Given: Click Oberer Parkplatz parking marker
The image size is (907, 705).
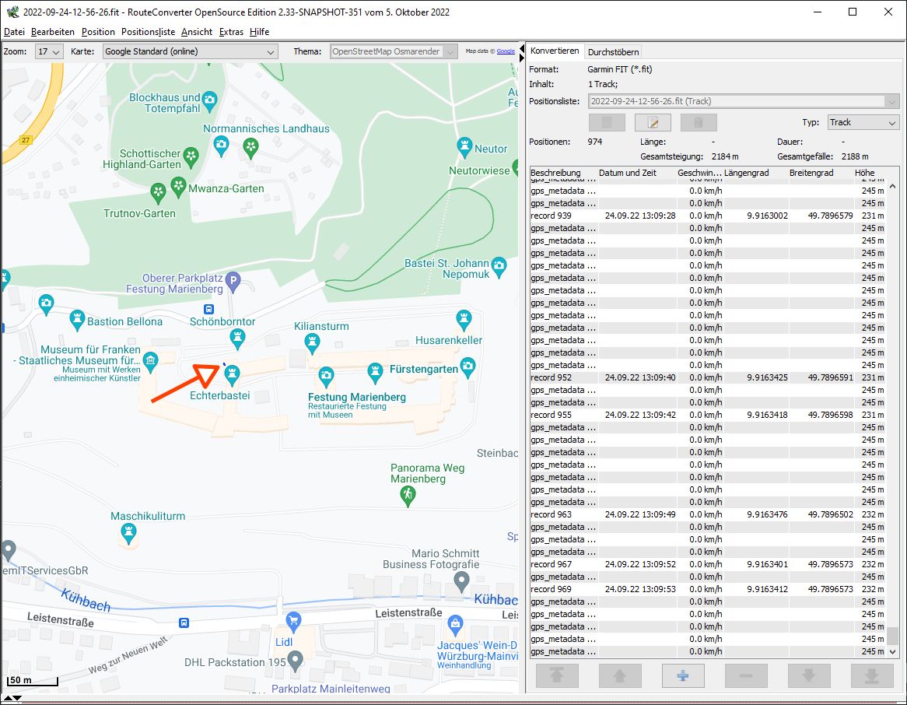Looking at the screenshot, I should (233, 282).
